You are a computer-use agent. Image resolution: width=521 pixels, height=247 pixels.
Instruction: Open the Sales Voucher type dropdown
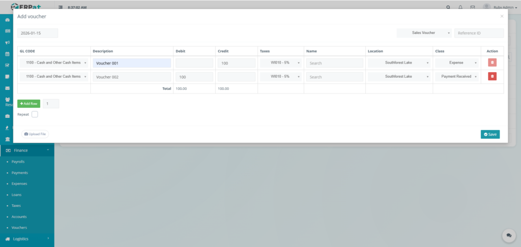tap(424, 33)
